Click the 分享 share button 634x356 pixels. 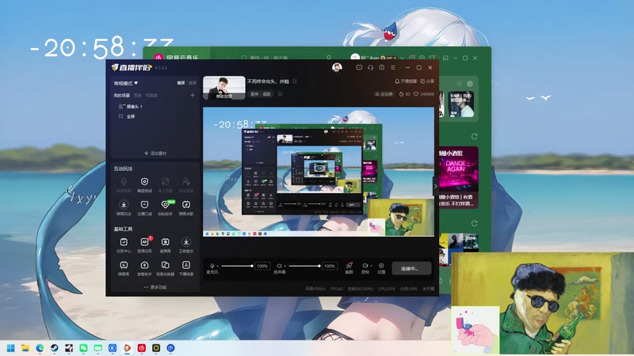427,81
